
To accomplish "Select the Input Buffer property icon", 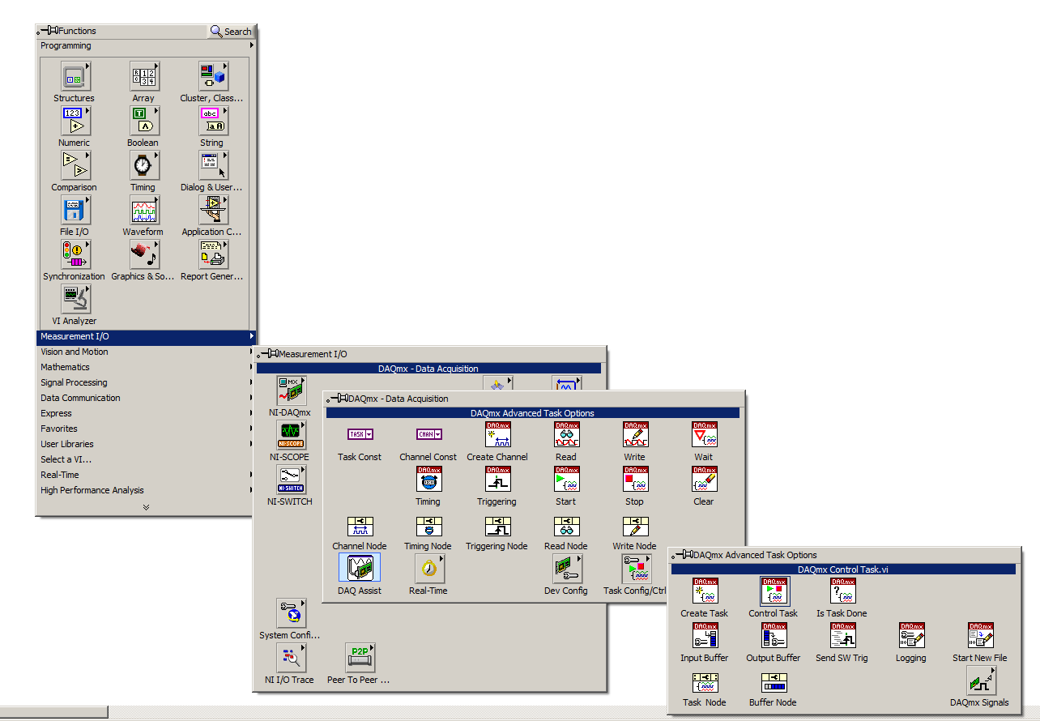I will click(x=705, y=636).
